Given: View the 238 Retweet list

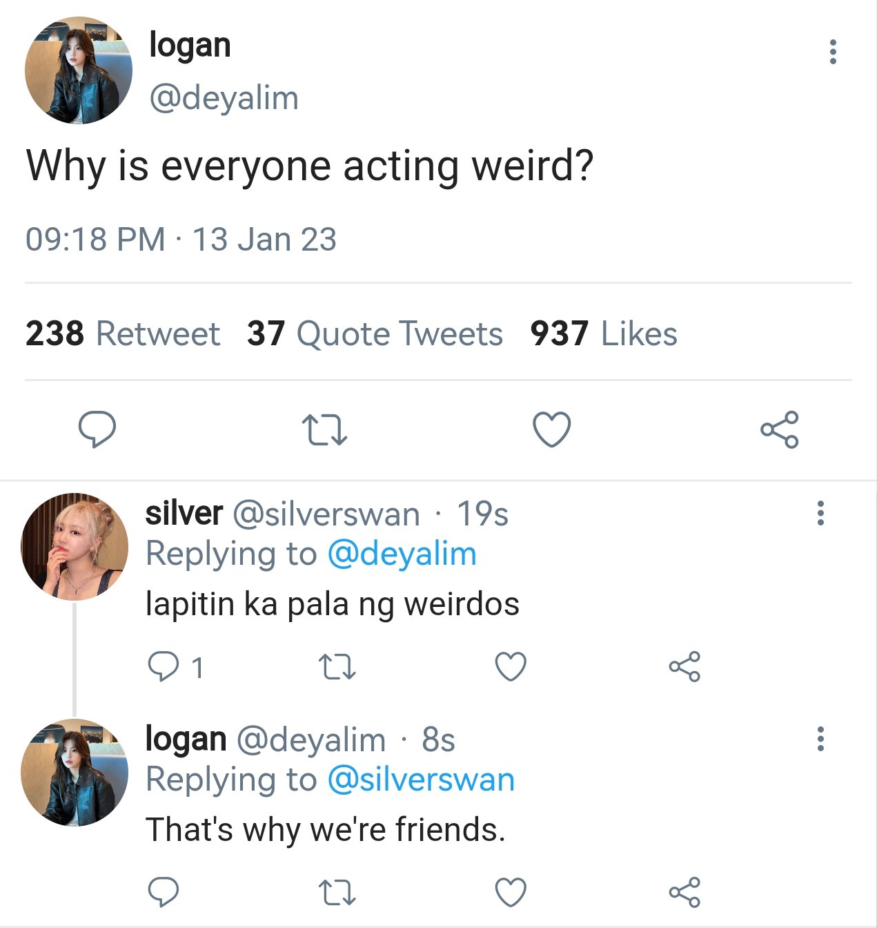Looking at the screenshot, I should [x=123, y=333].
